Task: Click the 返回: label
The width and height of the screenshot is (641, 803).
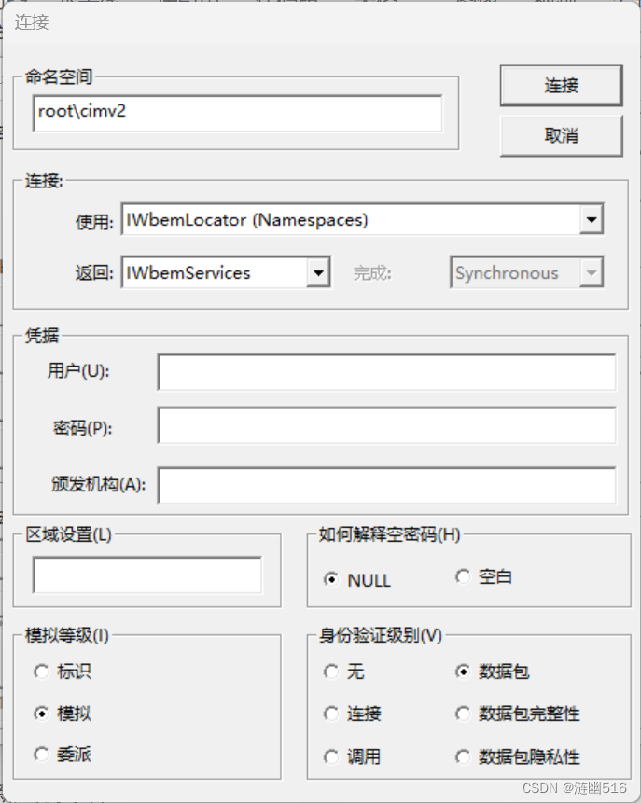Action: click(x=95, y=273)
